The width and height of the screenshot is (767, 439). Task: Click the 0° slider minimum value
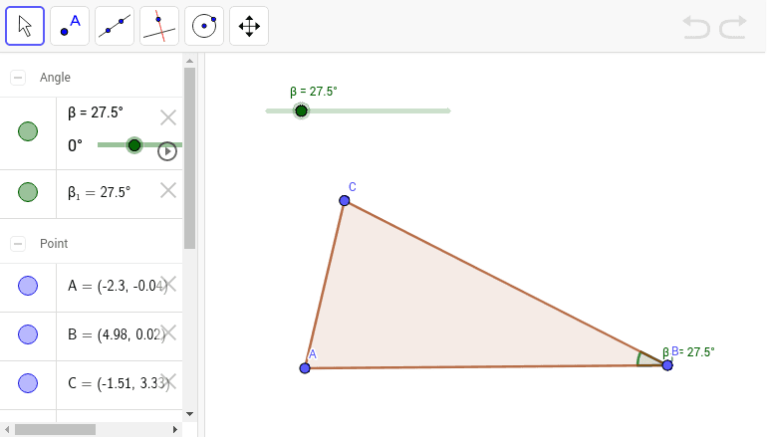pos(75,145)
